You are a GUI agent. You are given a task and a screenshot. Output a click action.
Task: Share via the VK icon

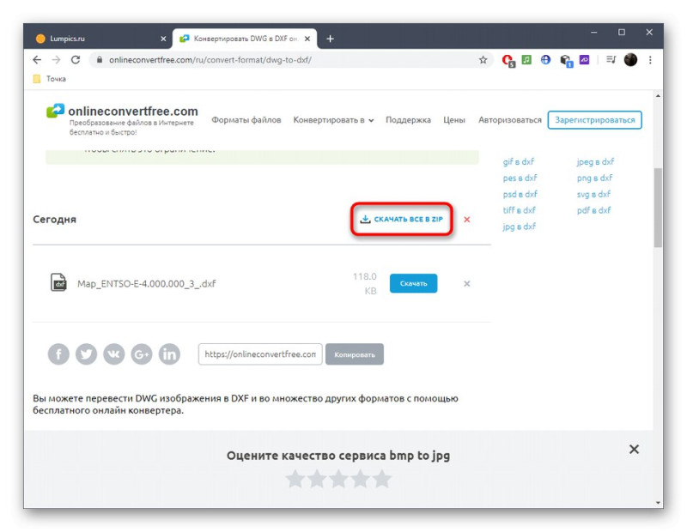pos(114,354)
